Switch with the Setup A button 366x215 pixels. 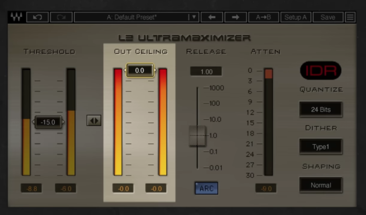(x=296, y=17)
